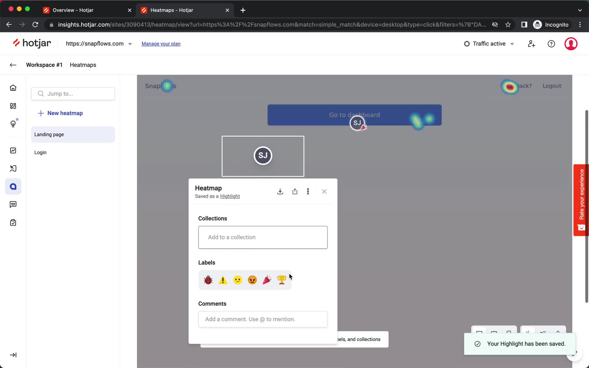Expand the Workspace #1 breadcrumb dropdown
The image size is (589, 368).
click(44, 65)
